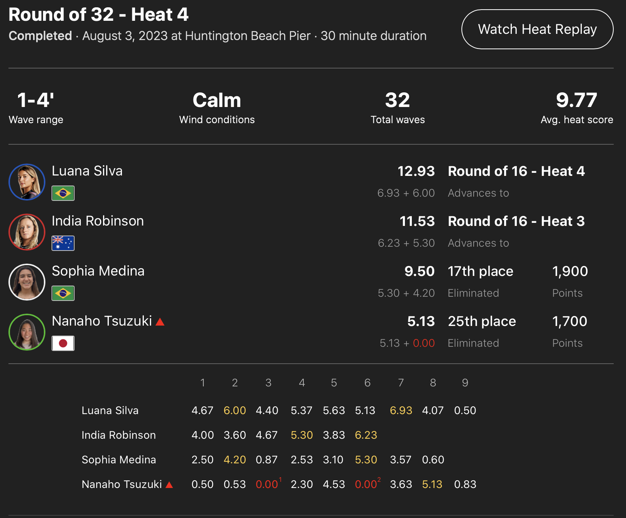The height and width of the screenshot is (518, 626).
Task: Click India Robinson's 6.23 wave score
Action: [366, 435]
